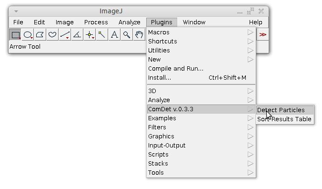Select the Polygon selection tool
The width and height of the screenshot is (322, 189).
[x=40, y=35]
